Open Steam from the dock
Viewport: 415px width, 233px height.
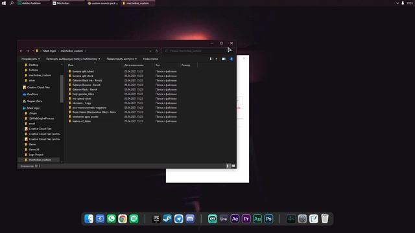click(x=167, y=219)
